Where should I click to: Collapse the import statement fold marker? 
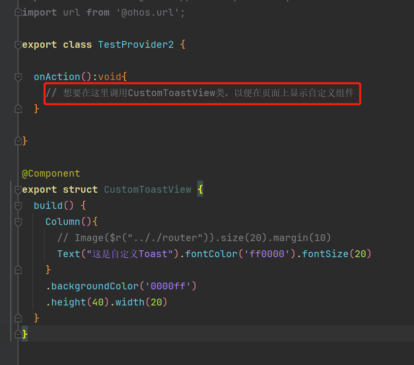[18, 12]
